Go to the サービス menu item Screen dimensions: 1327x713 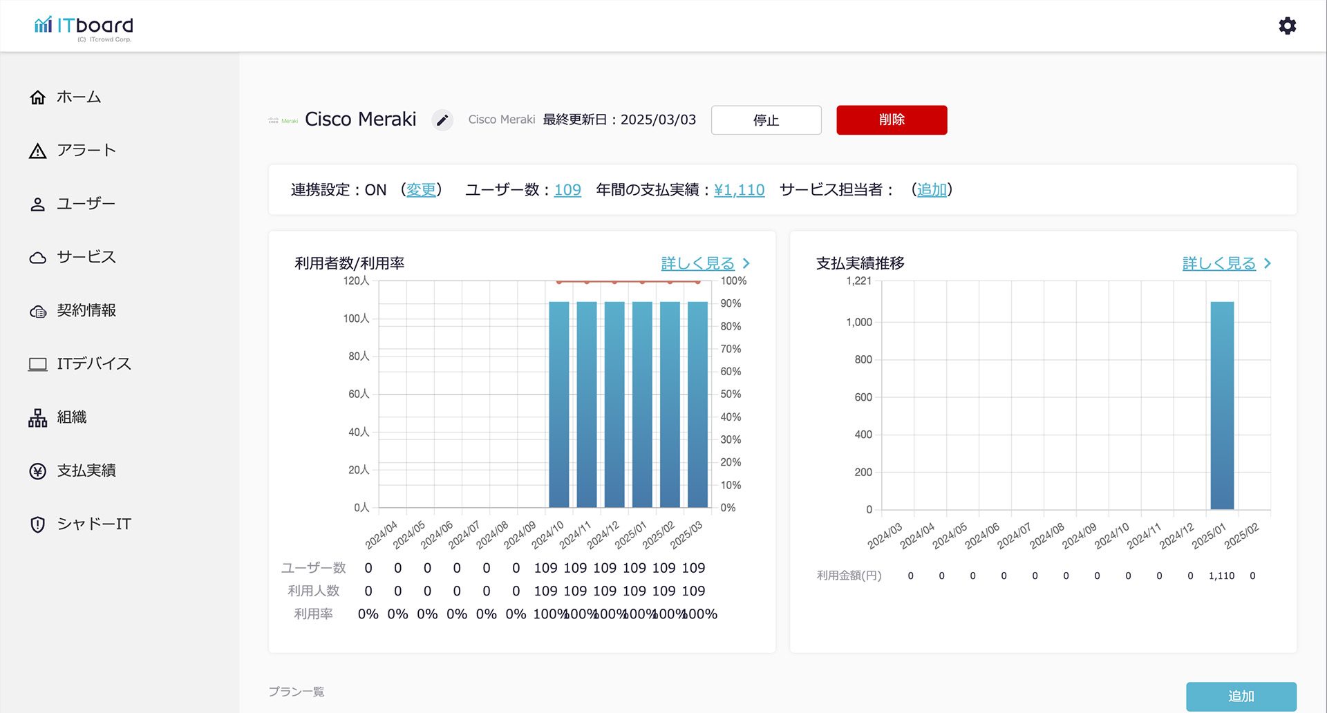(86, 257)
